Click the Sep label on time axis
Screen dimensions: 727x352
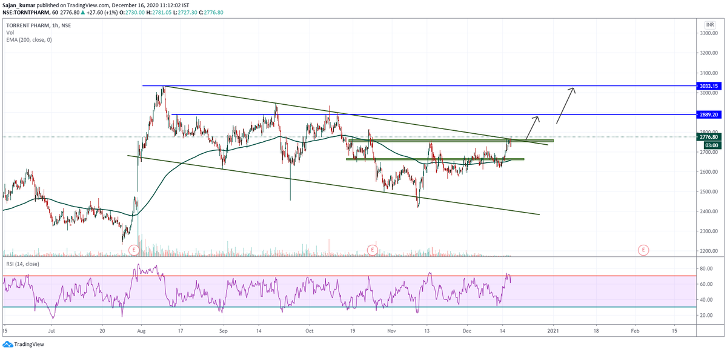tap(224, 331)
